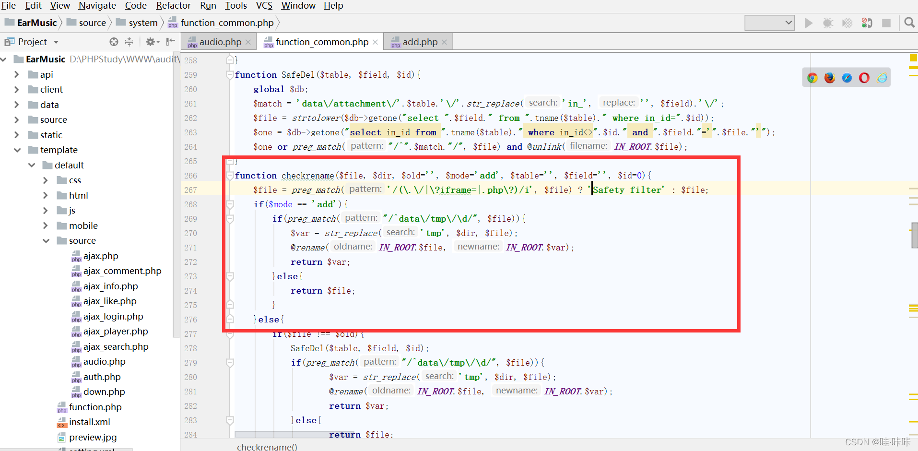Image resolution: width=918 pixels, height=451 pixels.
Task: Open the VCS menu
Action: click(264, 6)
